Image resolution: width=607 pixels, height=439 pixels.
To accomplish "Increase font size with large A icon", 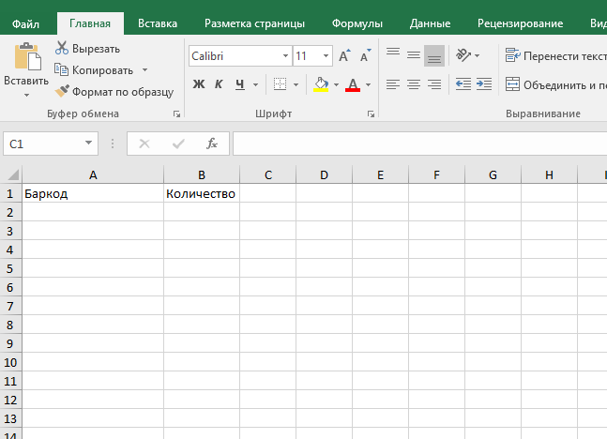I will tap(344, 55).
